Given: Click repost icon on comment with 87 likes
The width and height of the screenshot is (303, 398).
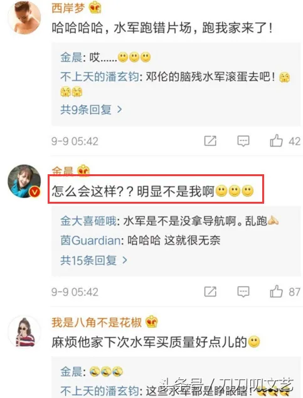Looking at the screenshot, I should [x=210, y=291].
